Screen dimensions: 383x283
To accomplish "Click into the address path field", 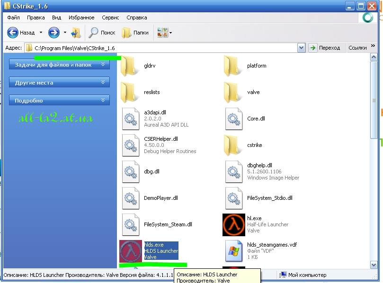I will pyautogui.click(x=165, y=48).
